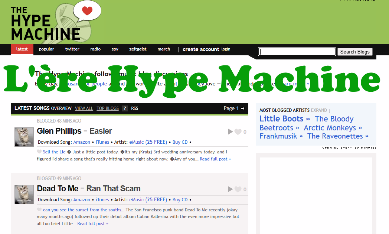
Task: Open eMusic link for Dead To Me
Action: click(148, 200)
